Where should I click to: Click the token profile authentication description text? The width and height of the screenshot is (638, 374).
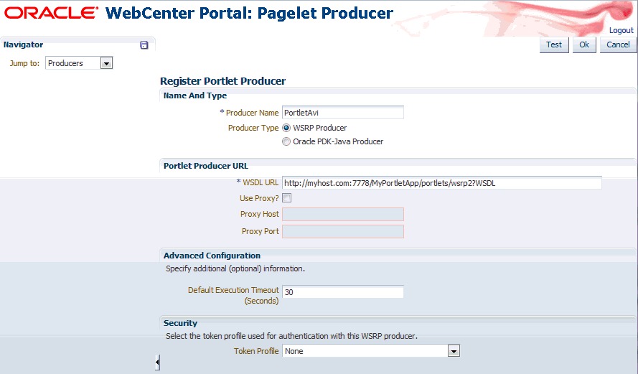tap(292, 336)
